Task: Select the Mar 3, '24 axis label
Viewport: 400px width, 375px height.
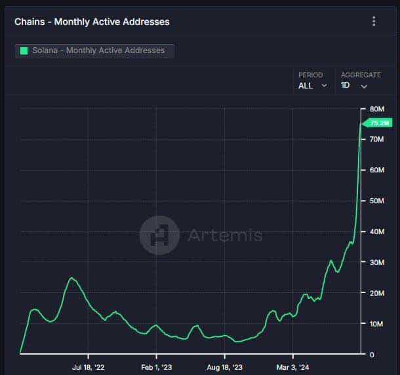Action: pyautogui.click(x=292, y=367)
